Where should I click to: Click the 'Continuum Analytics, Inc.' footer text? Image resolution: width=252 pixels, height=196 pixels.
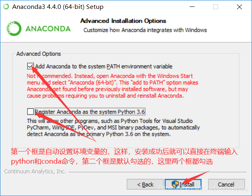[x=35, y=172]
